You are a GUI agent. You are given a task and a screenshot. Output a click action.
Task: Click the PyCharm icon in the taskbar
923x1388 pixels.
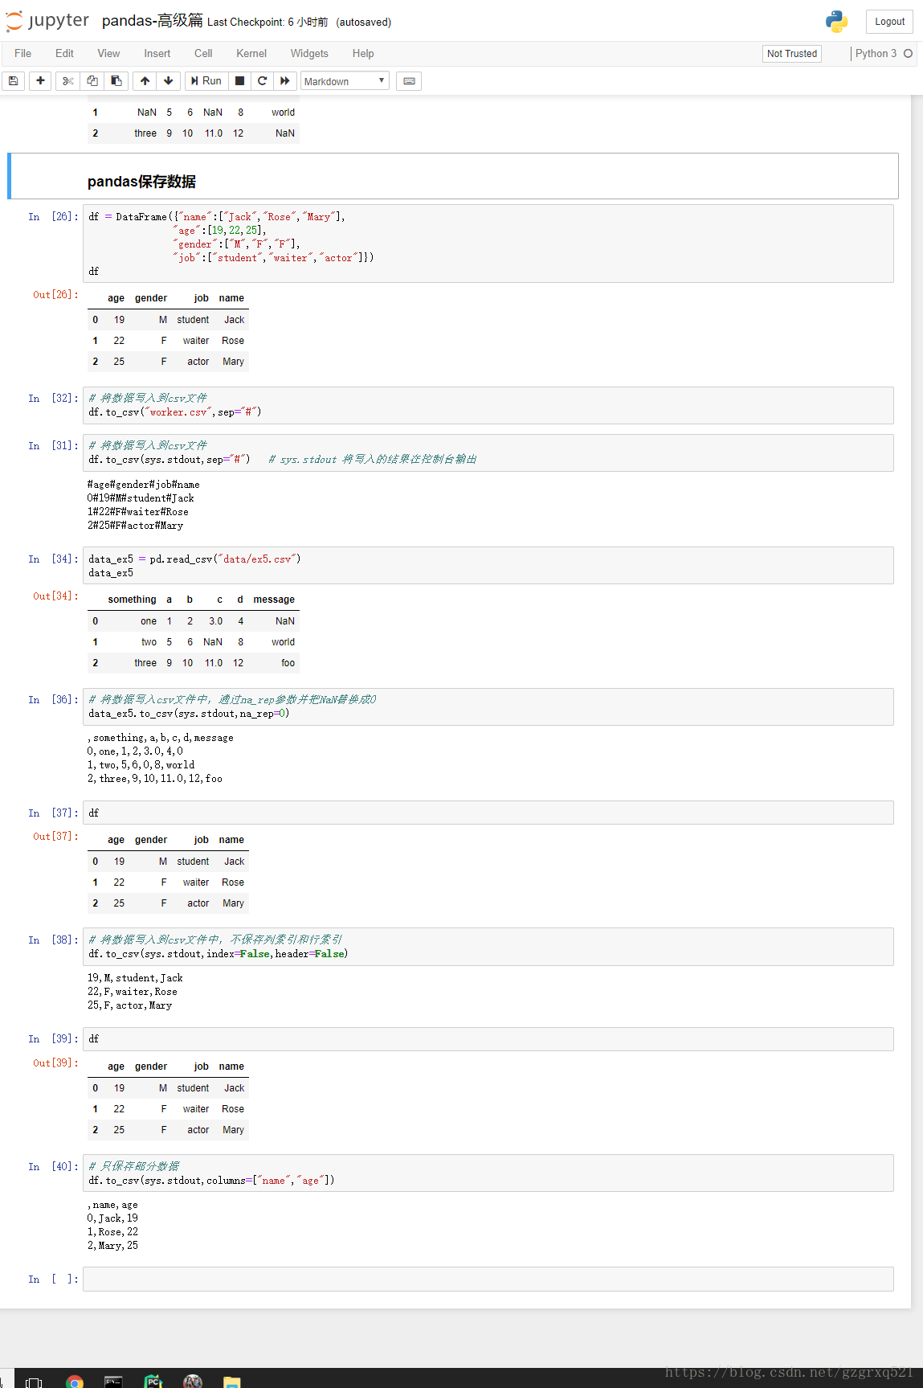153,1381
